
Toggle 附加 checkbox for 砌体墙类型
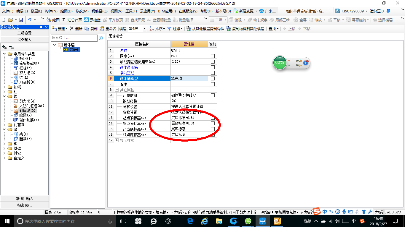pyautogui.click(x=212, y=79)
